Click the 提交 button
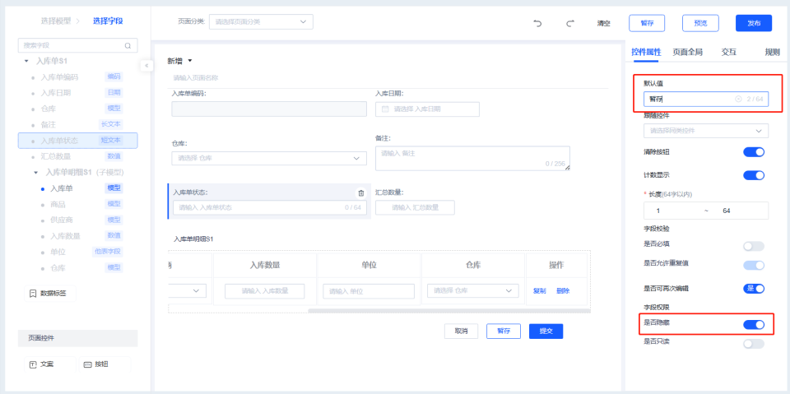The height and width of the screenshot is (394, 790). click(546, 331)
